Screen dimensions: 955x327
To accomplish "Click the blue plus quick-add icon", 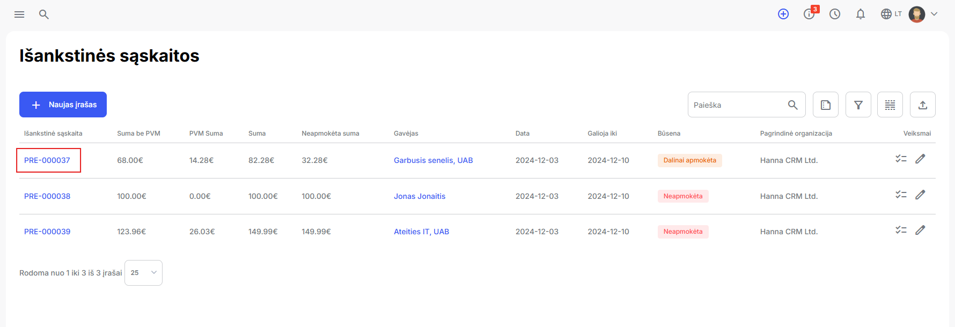I will pos(783,14).
